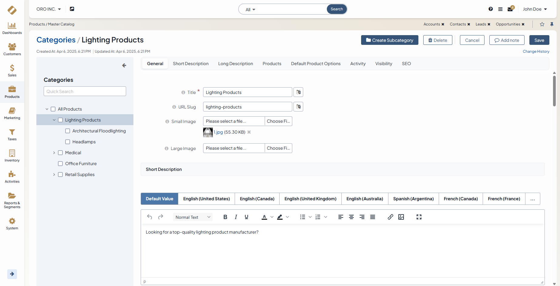Select the Architectural Floodlighting checkbox
Viewport: 560px width, 286px height.
pyautogui.click(x=68, y=131)
